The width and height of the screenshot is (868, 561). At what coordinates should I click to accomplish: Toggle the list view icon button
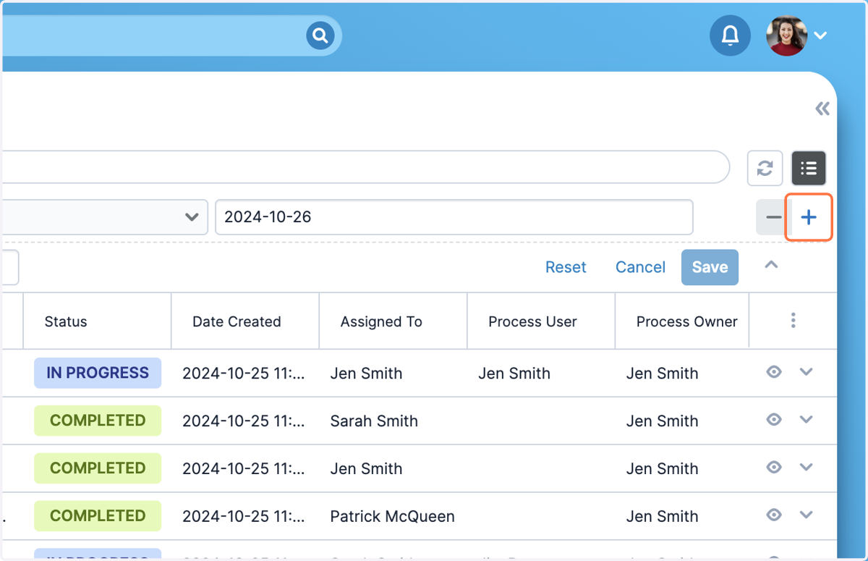tap(809, 169)
